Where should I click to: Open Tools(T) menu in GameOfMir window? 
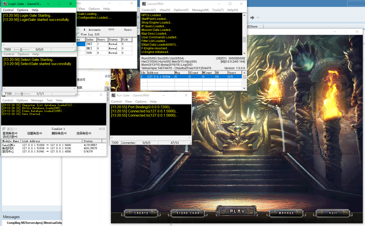pos(218,10)
